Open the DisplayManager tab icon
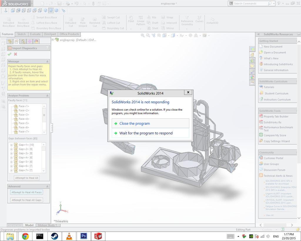 click(36, 41)
